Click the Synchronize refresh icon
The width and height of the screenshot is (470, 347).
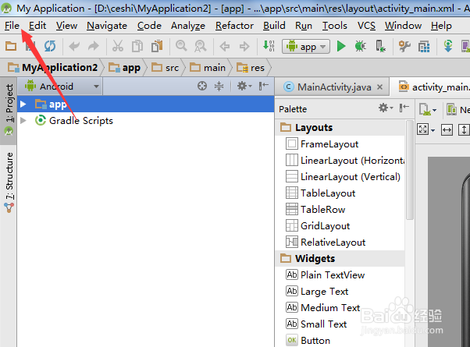pyautogui.click(x=50, y=47)
